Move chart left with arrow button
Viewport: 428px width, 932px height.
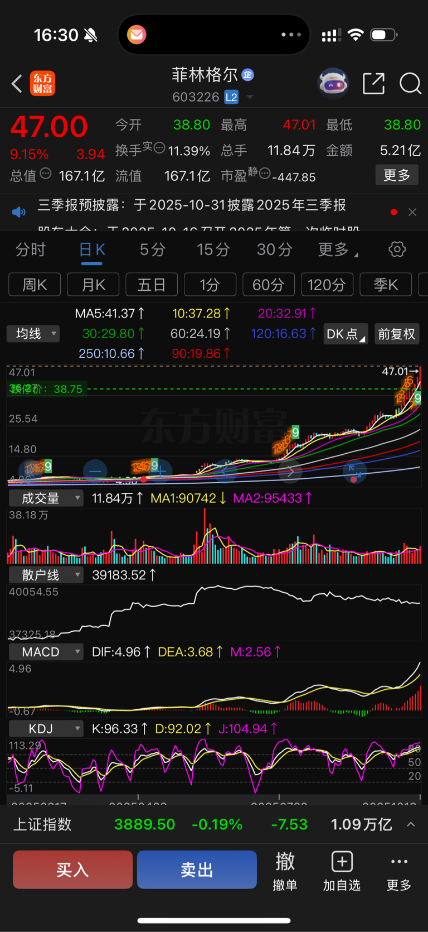(x=225, y=472)
